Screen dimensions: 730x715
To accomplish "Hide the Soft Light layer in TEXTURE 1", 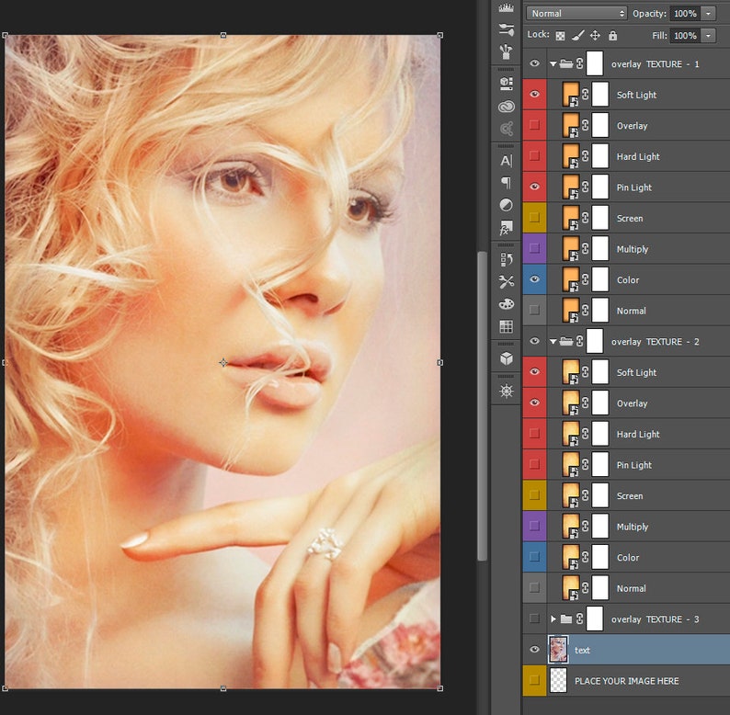I will (x=534, y=94).
